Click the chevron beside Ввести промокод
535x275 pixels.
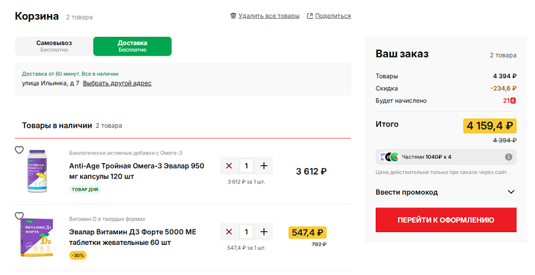click(x=511, y=192)
